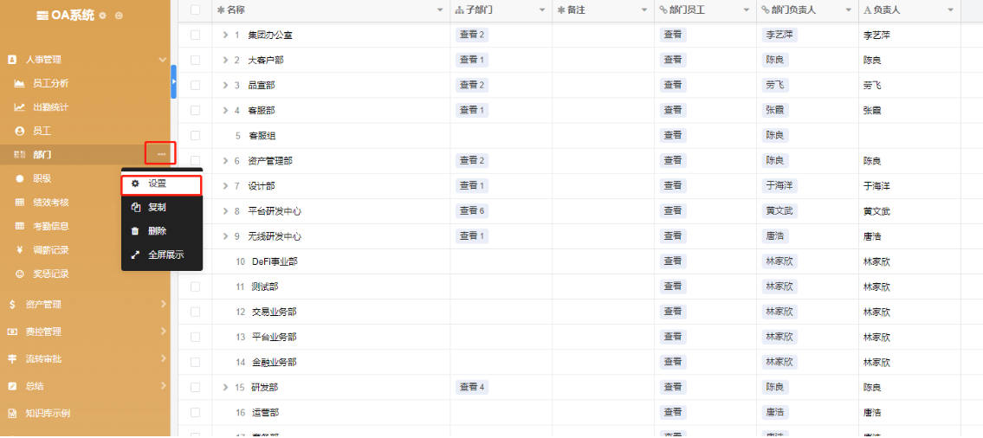Click the 平台业务部 department name
Image resolution: width=983 pixels, height=438 pixels.
pos(274,337)
